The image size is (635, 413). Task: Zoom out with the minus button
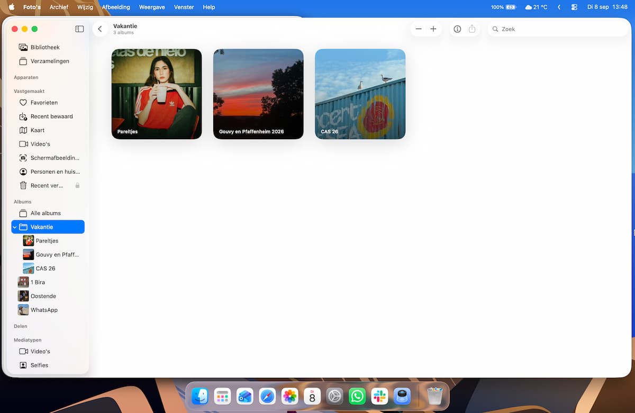click(419, 29)
